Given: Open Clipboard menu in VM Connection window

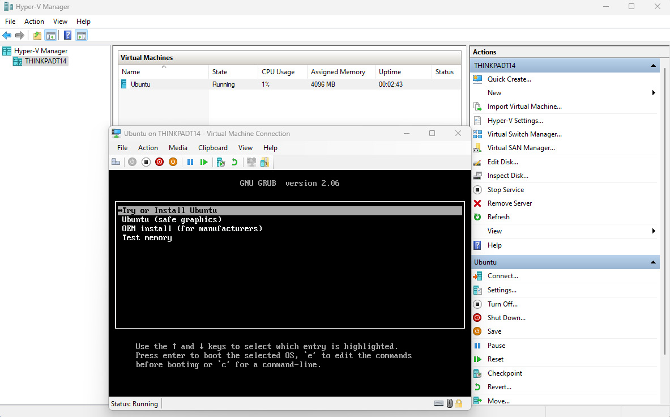Looking at the screenshot, I should coord(213,148).
